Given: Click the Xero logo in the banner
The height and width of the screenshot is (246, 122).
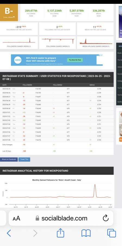Looking at the screenshot, I should coord(18,60).
